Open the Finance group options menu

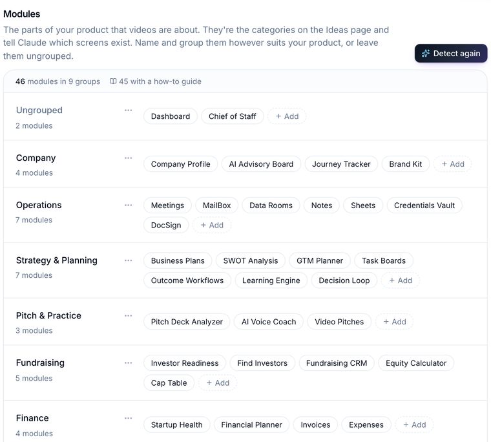coord(128,418)
